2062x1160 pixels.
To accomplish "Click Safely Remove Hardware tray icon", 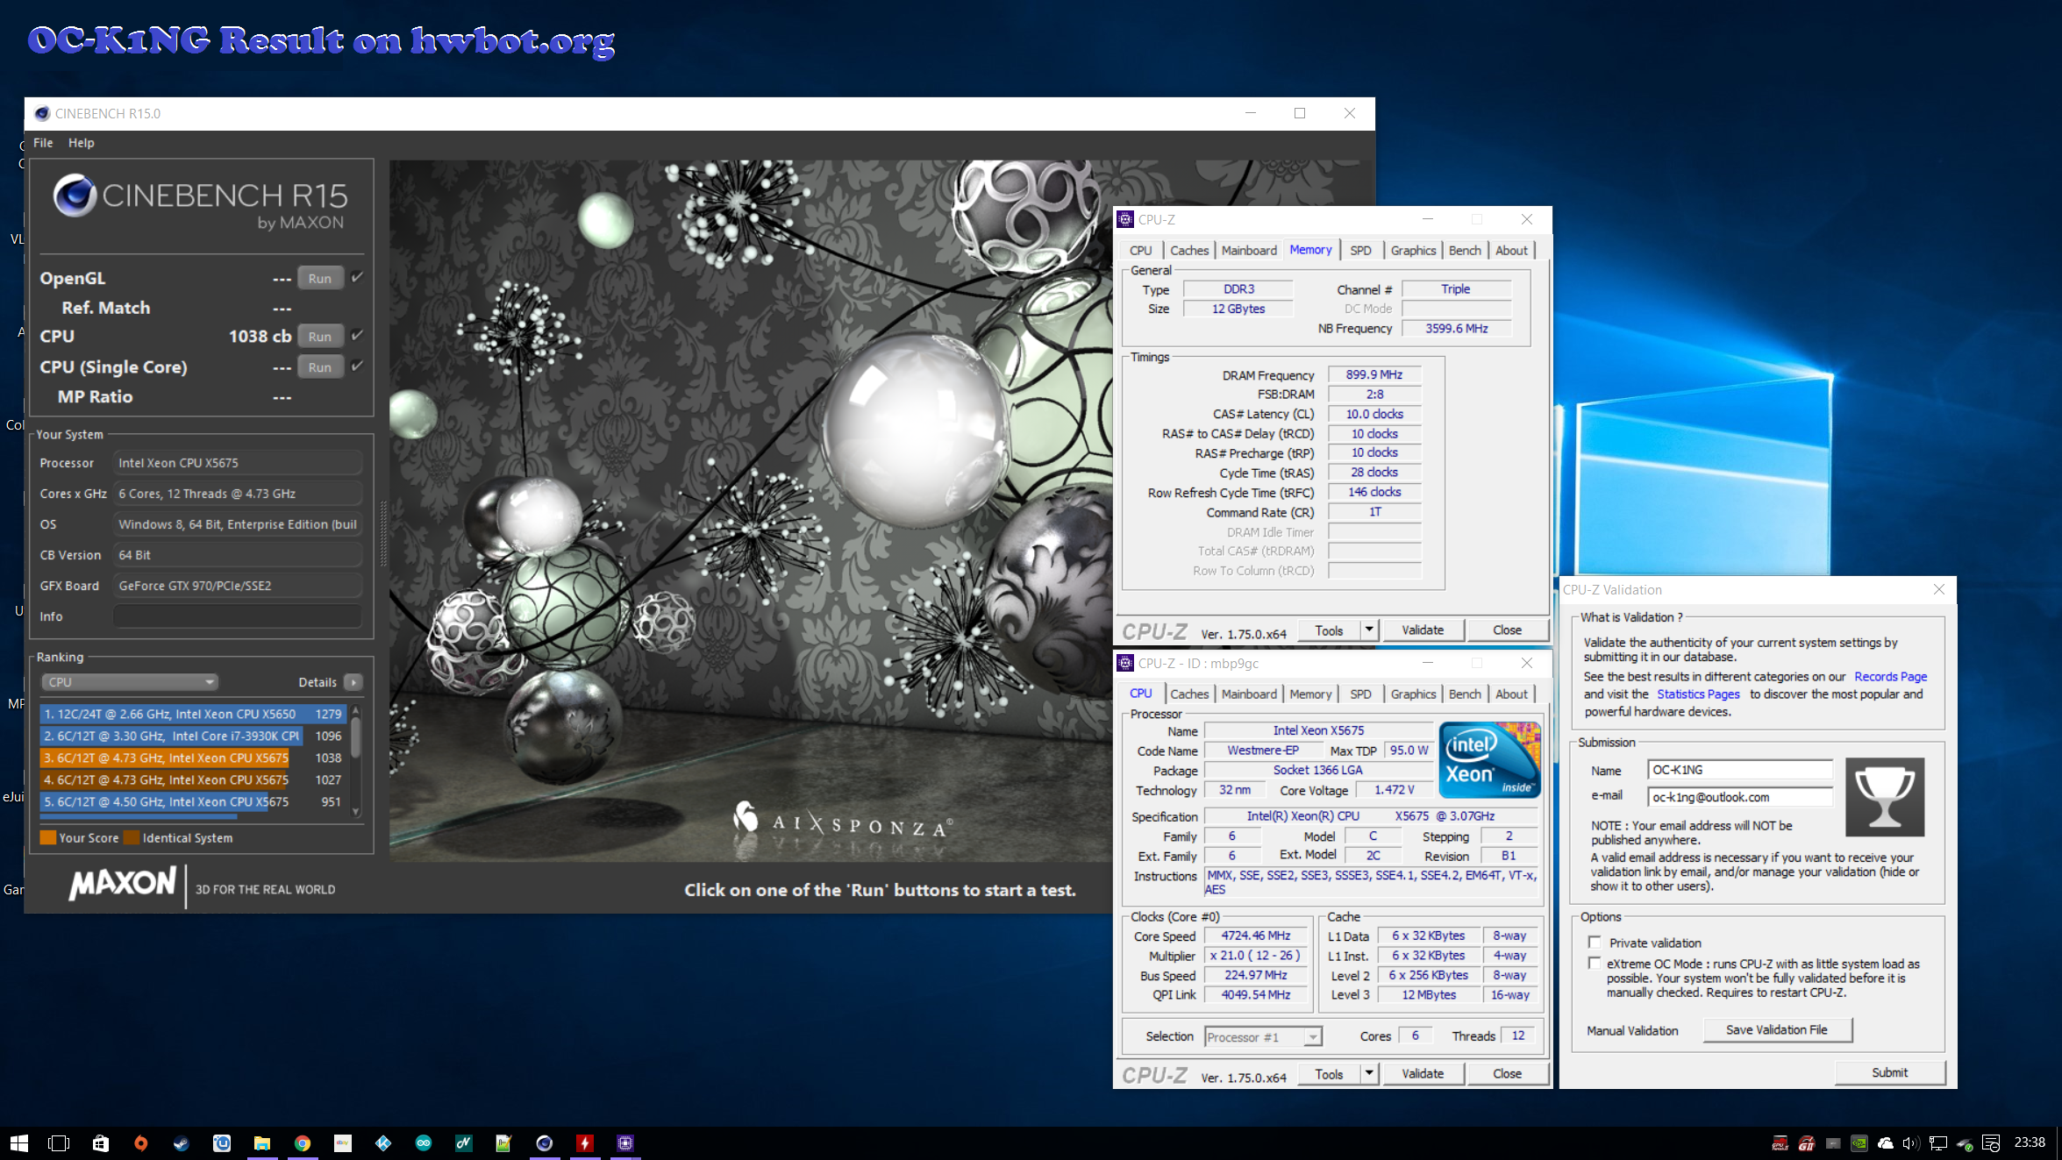I will (1965, 1143).
